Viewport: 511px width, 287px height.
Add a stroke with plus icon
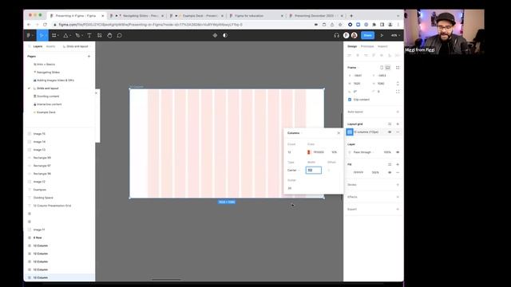pos(398,184)
